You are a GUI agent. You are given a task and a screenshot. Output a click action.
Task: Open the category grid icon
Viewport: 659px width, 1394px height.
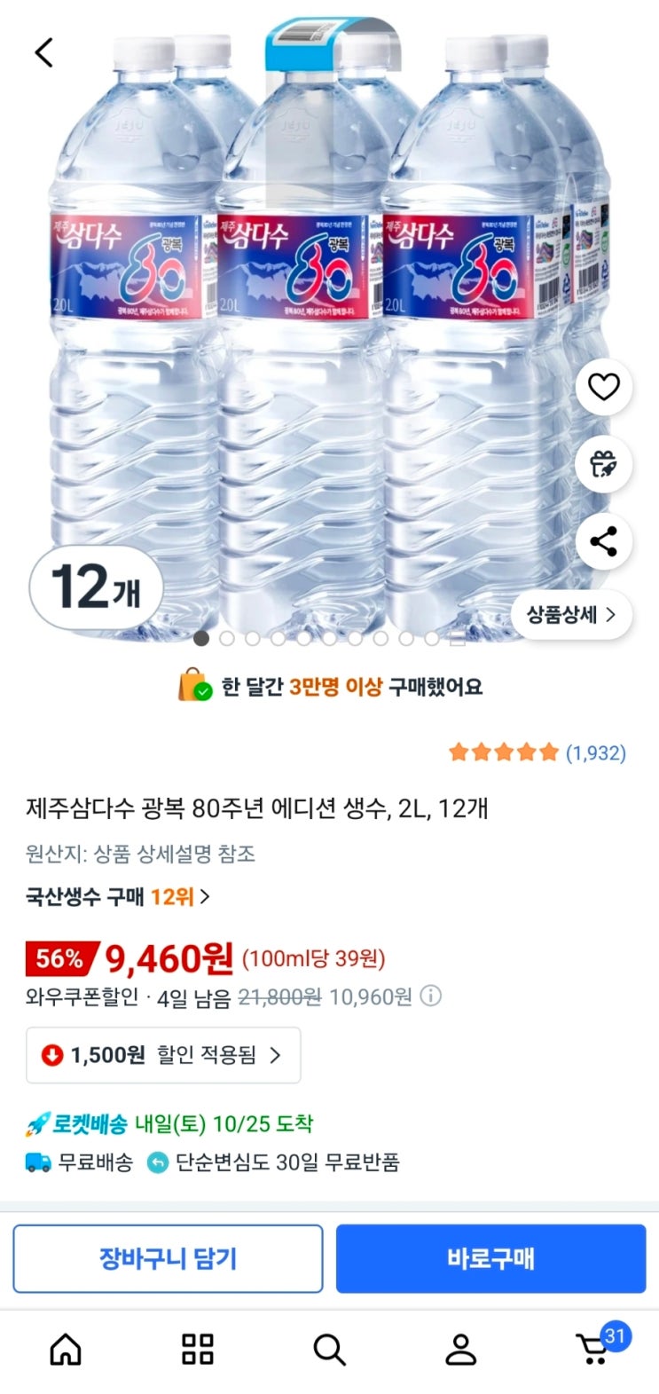coord(197,1350)
